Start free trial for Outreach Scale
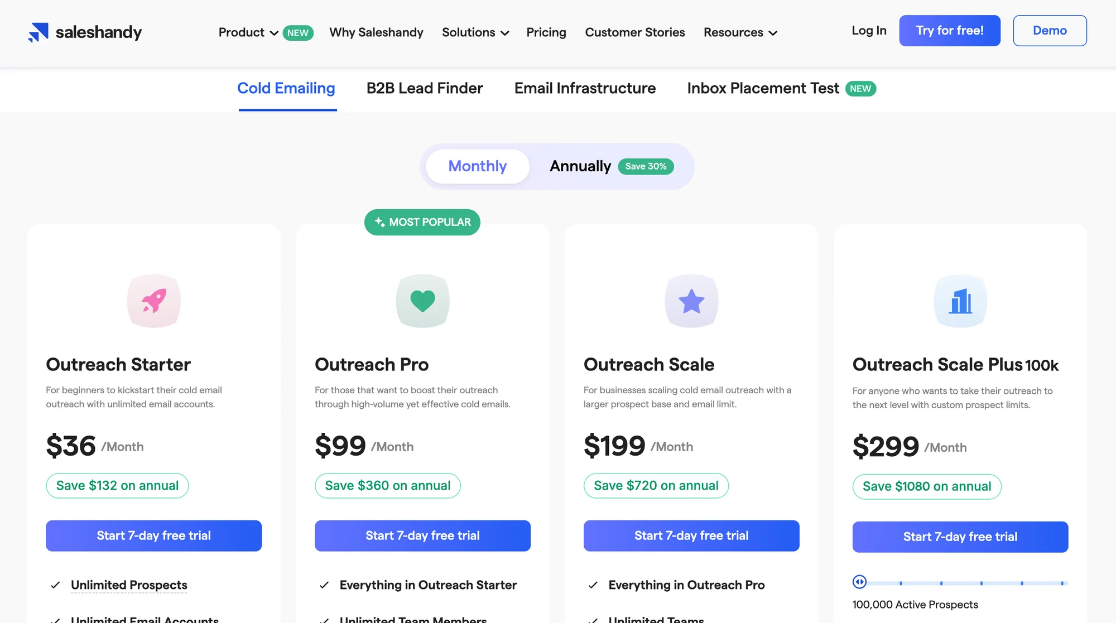1116x623 pixels. (691, 536)
